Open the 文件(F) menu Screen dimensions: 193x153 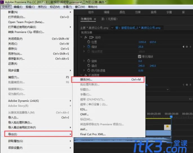pos(6,7)
